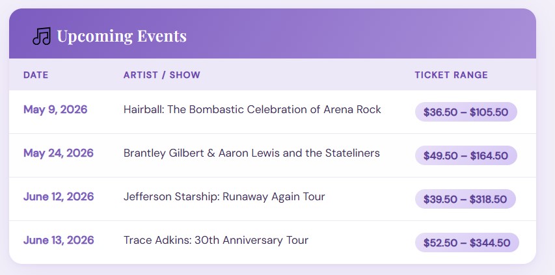Viewport: 555px width, 275px height.
Task: Click the $36.50 – $105.50 price badge
Action: pyautogui.click(x=466, y=112)
